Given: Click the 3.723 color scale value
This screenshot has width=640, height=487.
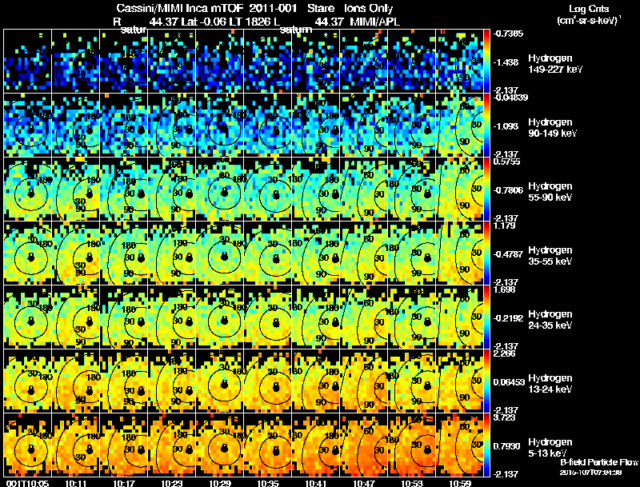Looking at the screenshot, I should pos(505,417).
